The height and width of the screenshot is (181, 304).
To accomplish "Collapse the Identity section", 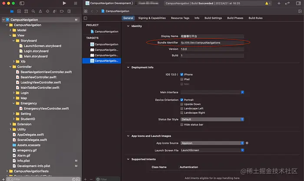I will click(x=128, y=26).
